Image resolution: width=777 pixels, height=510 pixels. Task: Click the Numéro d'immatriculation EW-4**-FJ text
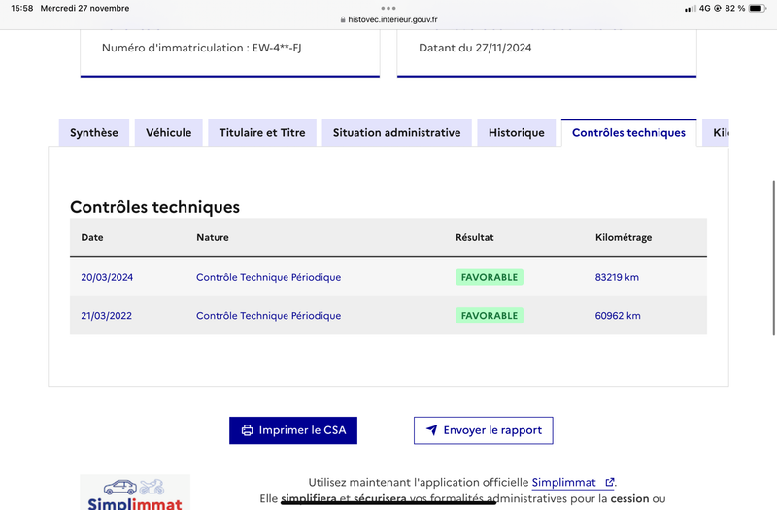pyautogui.click(x=202, y=48)
